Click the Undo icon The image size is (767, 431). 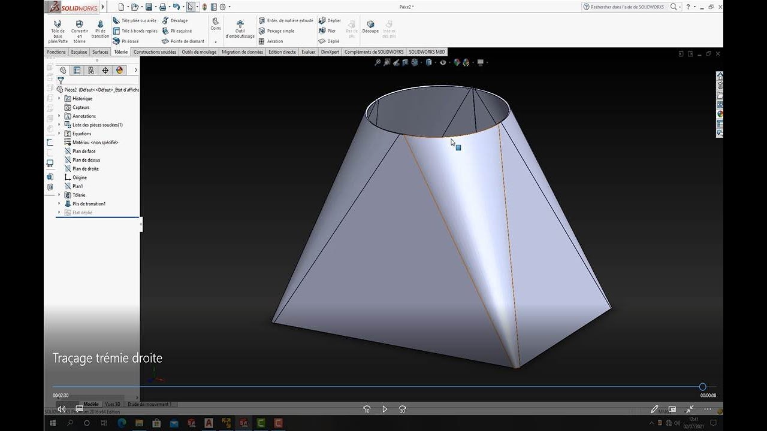[x=176, y=7]
